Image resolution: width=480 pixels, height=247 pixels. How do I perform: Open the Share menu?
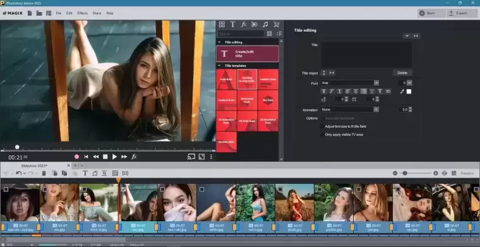pos(97,13)
